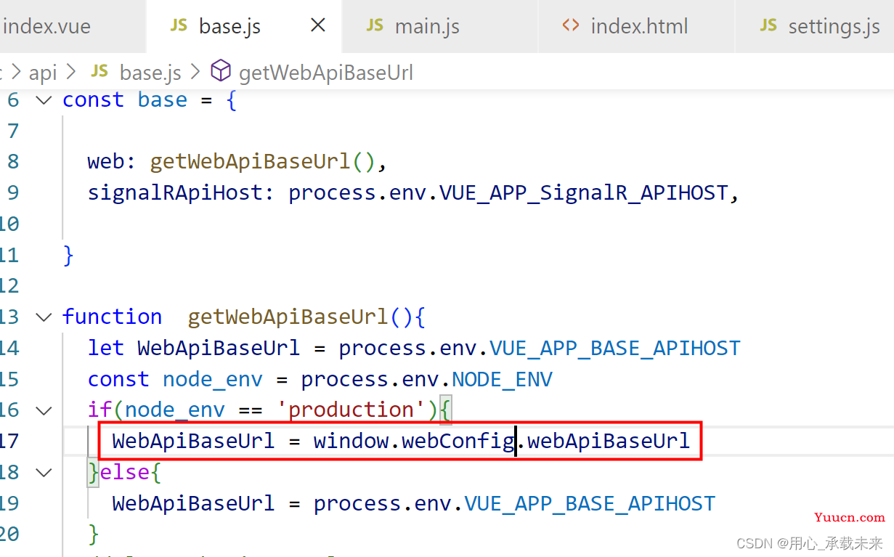Click the JS icon on main.js tab

click(375, 25)
